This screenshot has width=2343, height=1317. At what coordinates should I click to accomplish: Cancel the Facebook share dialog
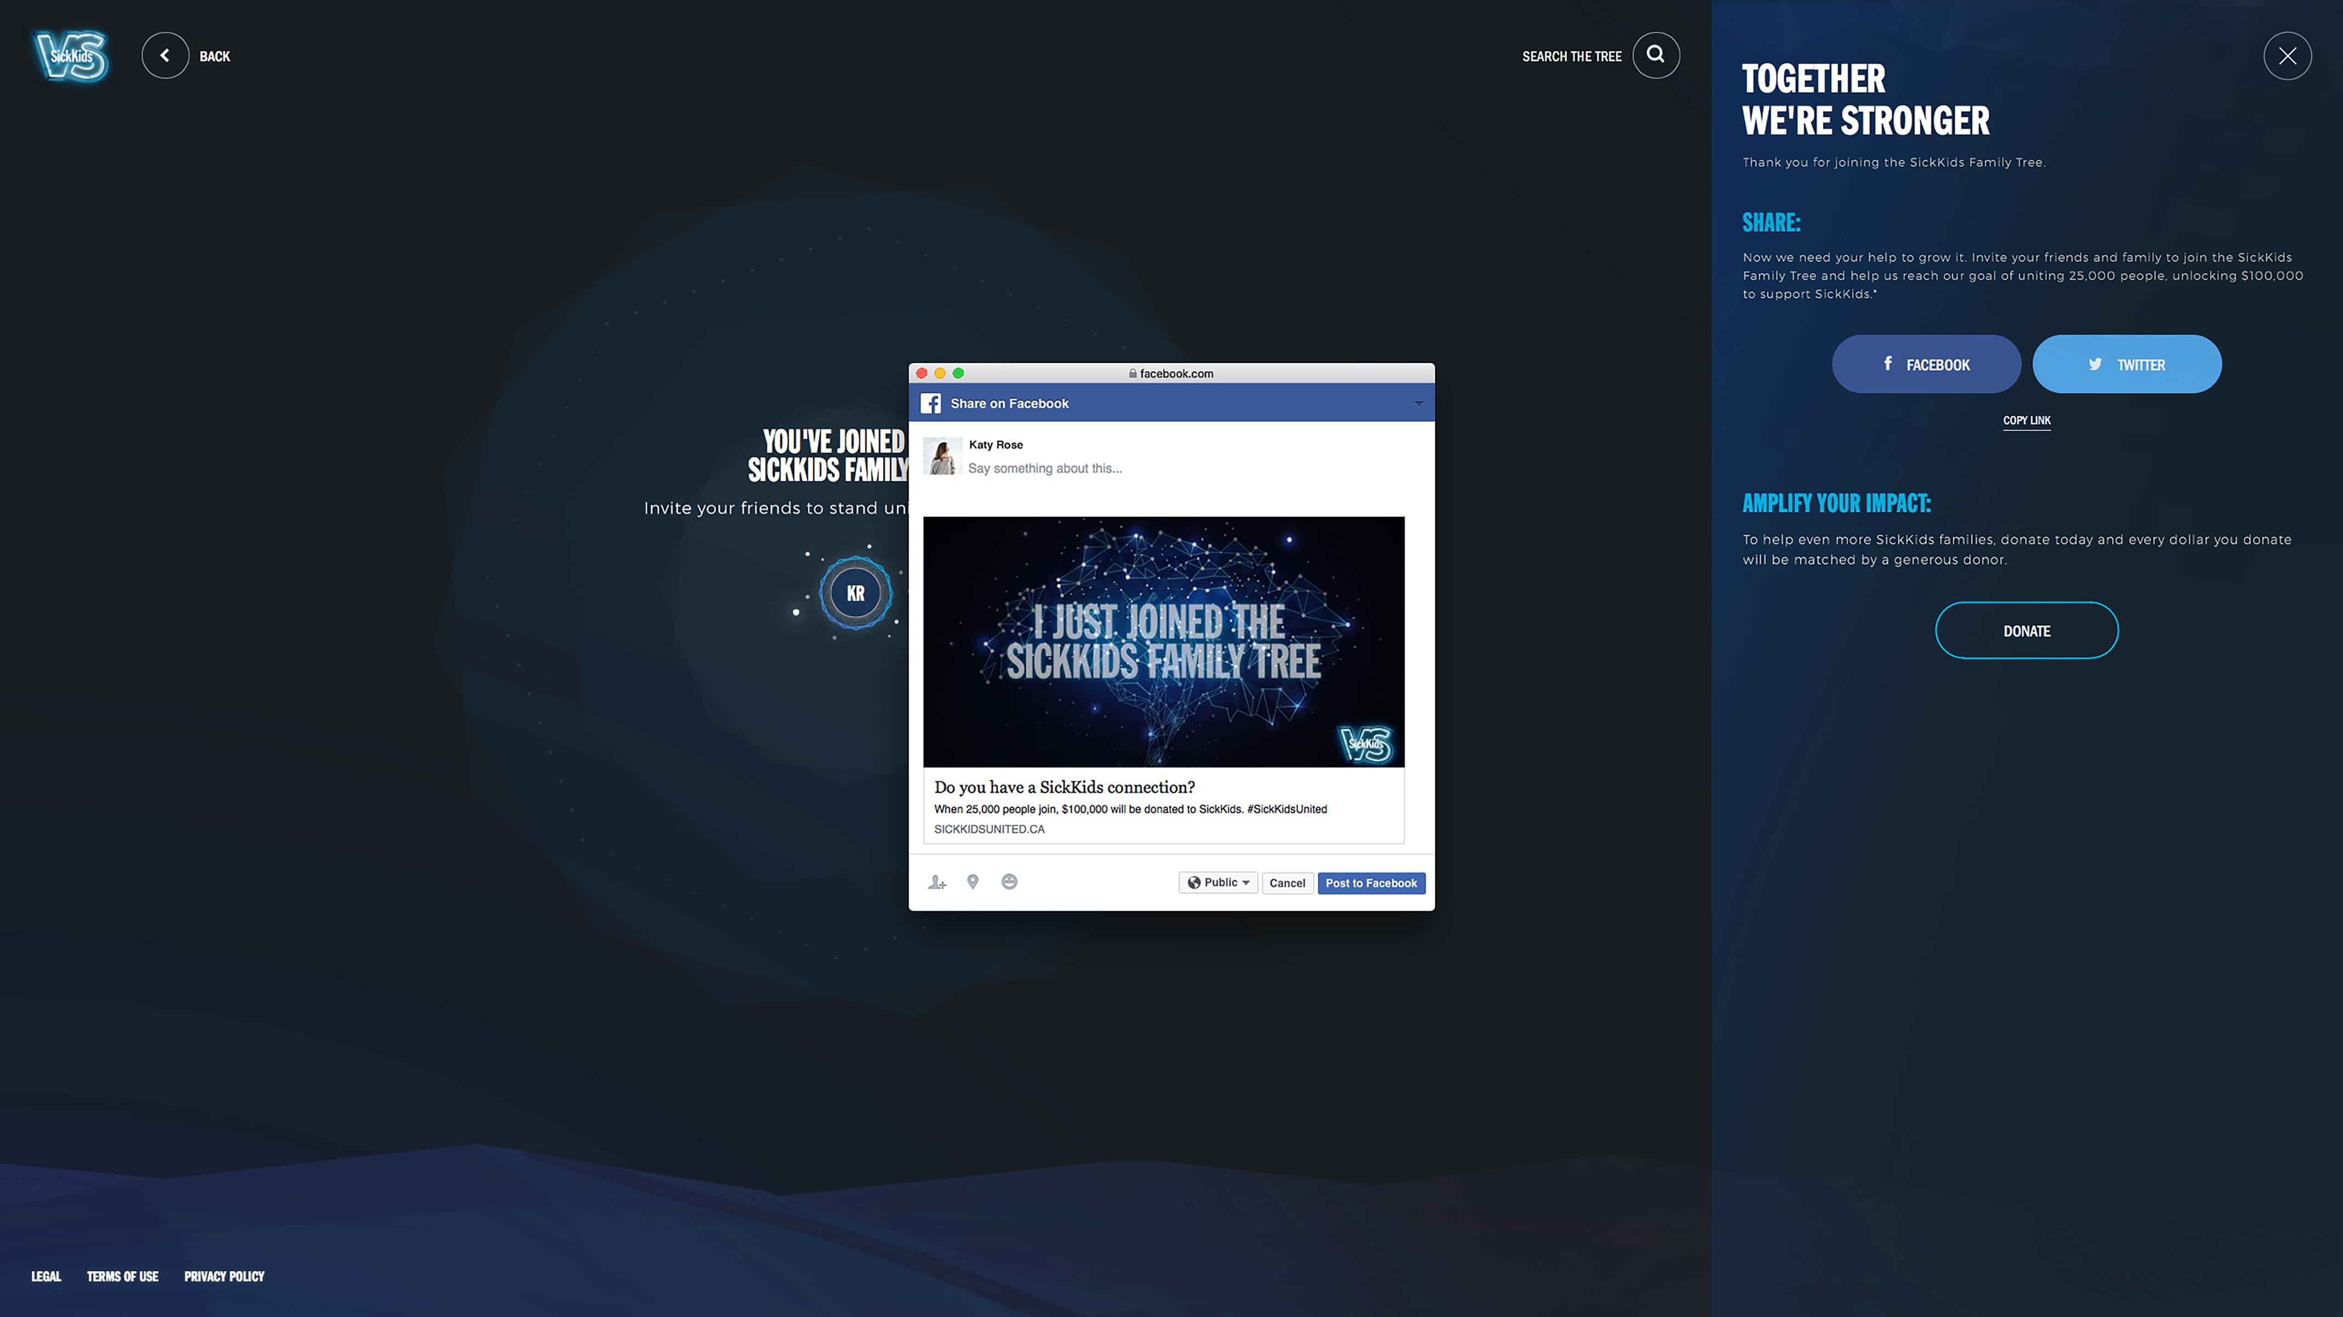point(1286,882)
